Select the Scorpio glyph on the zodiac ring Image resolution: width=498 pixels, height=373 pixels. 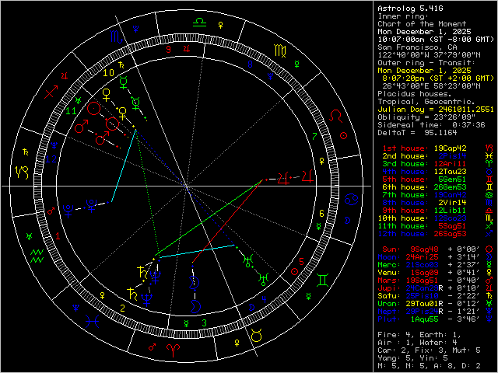tap(115, 36)
